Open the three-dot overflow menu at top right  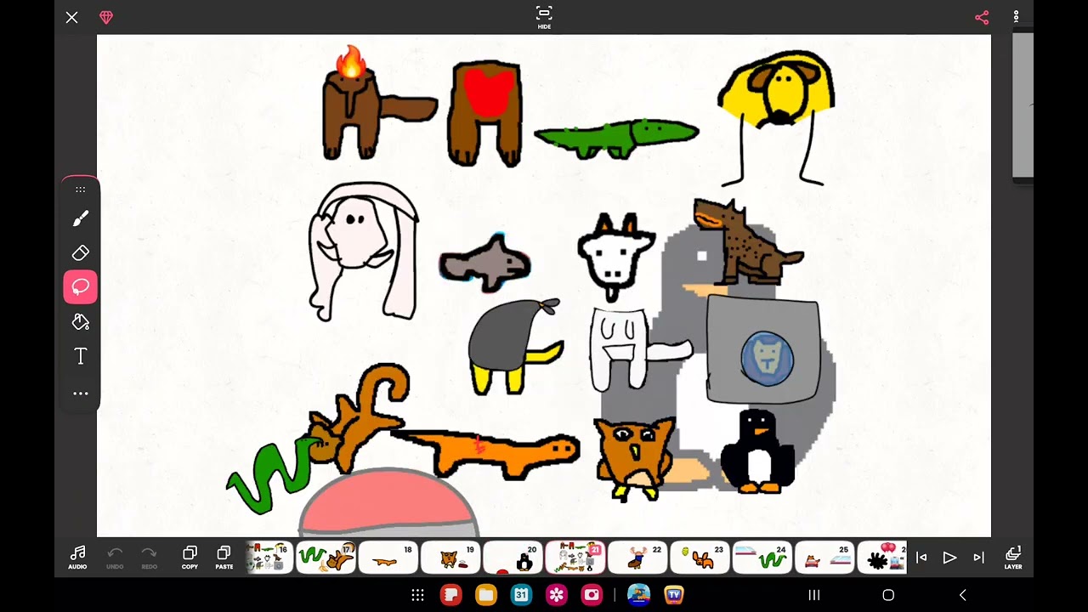click(1016, 17)
